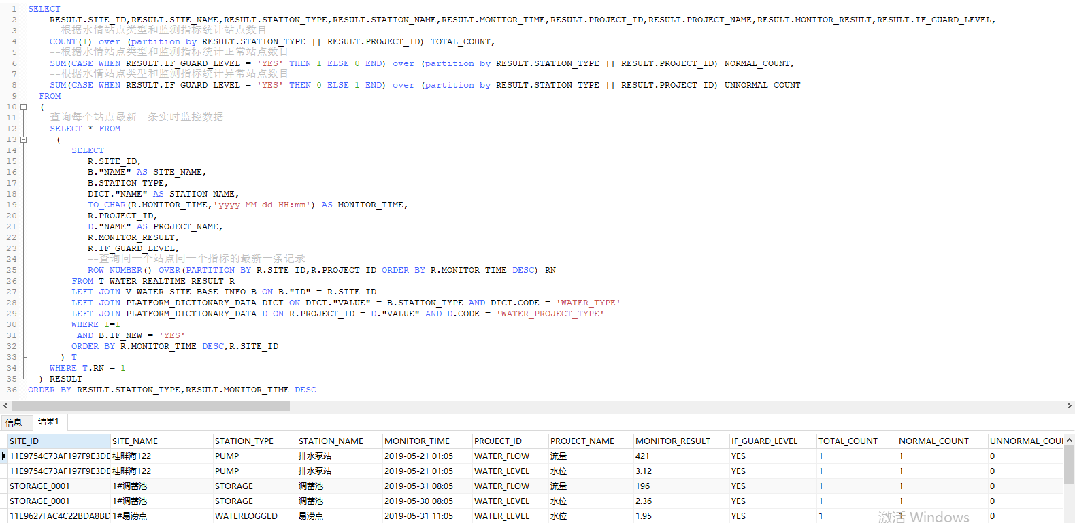
Task: Select the cell with value 2.36
Action: [681, 501]
